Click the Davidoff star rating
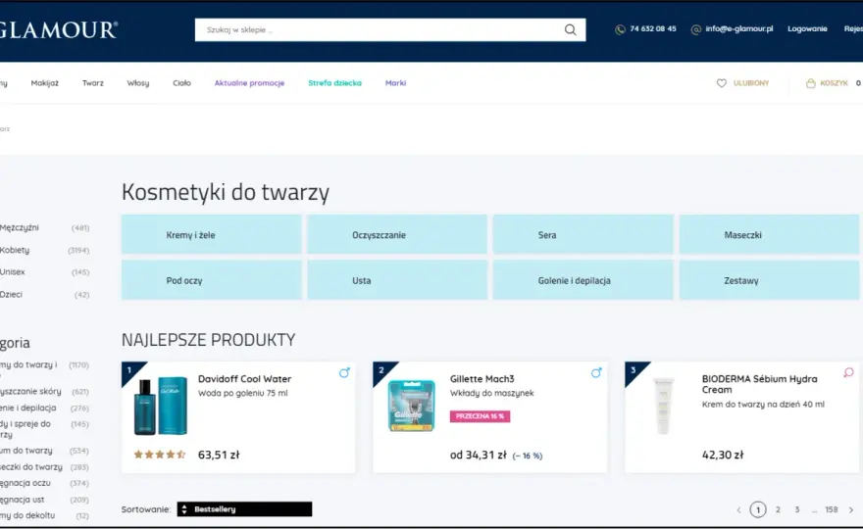Image resolution: width=863 pixels, height=529 pixels. [160, 455]
